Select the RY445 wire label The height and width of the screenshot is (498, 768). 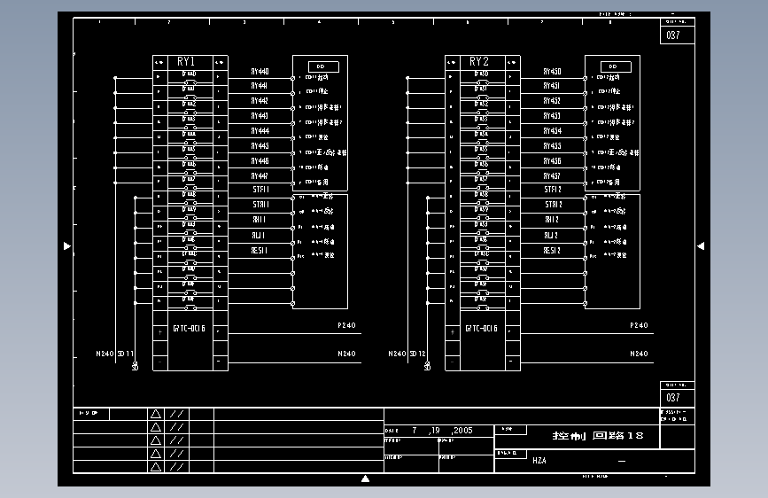(x=260, y=146)
